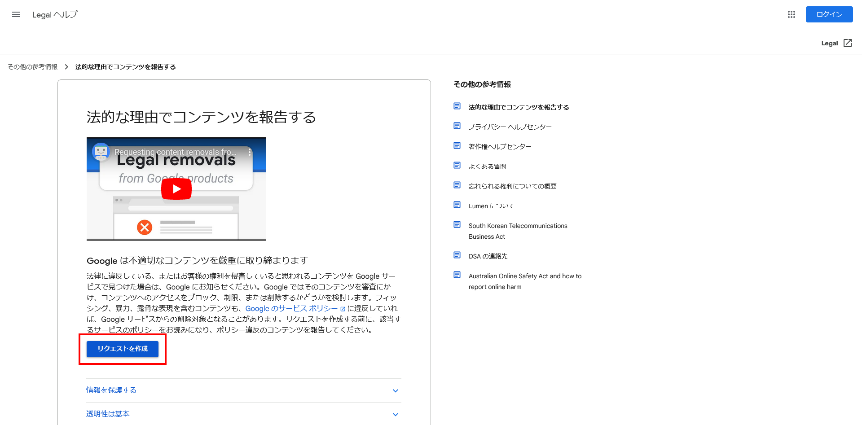Open the Google のサービス ポリシー link
Screen dimensions: 862x425
click(x=291, y=308)
